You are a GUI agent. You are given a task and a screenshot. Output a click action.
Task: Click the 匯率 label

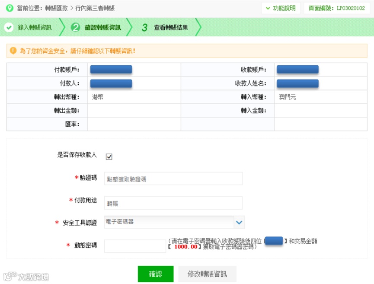(72, 124)
